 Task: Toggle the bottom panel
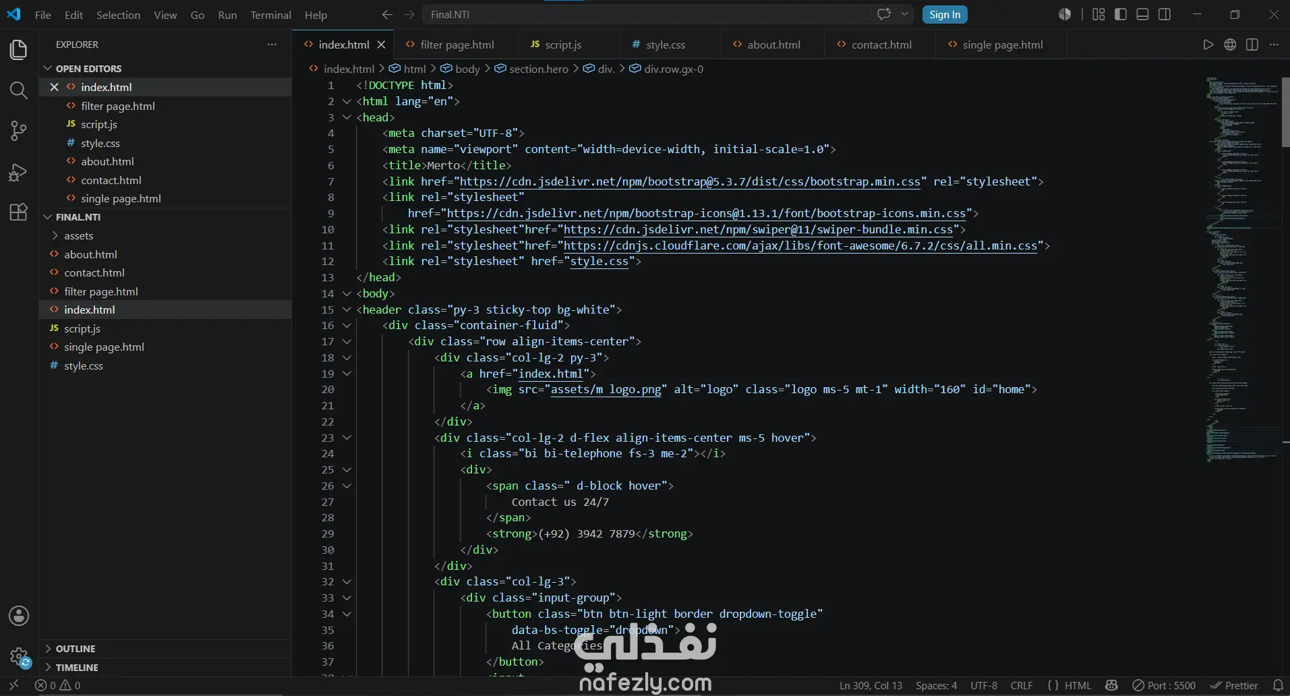point(1142,14)
